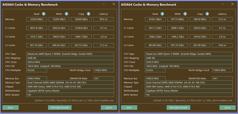238x114 pixels.
Task: Select Memory Copy value 50409 MB/s
Action: tap(81, 19)
